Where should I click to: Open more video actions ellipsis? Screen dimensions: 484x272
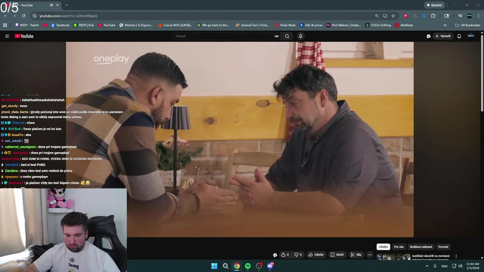370,255
